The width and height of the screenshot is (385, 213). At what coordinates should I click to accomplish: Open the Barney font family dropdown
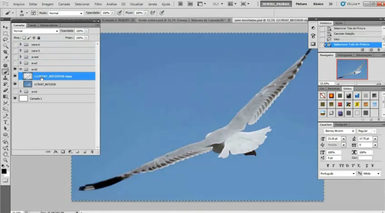click(x=340, y=131)
